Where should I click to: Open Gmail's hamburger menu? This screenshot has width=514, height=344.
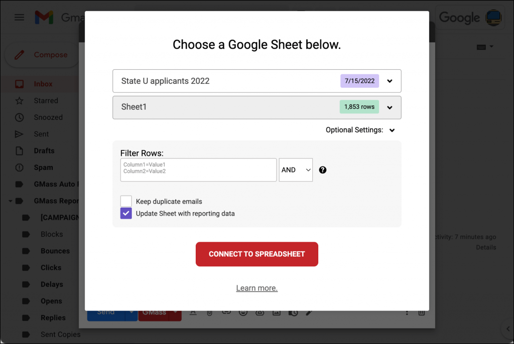pos(19,17)
